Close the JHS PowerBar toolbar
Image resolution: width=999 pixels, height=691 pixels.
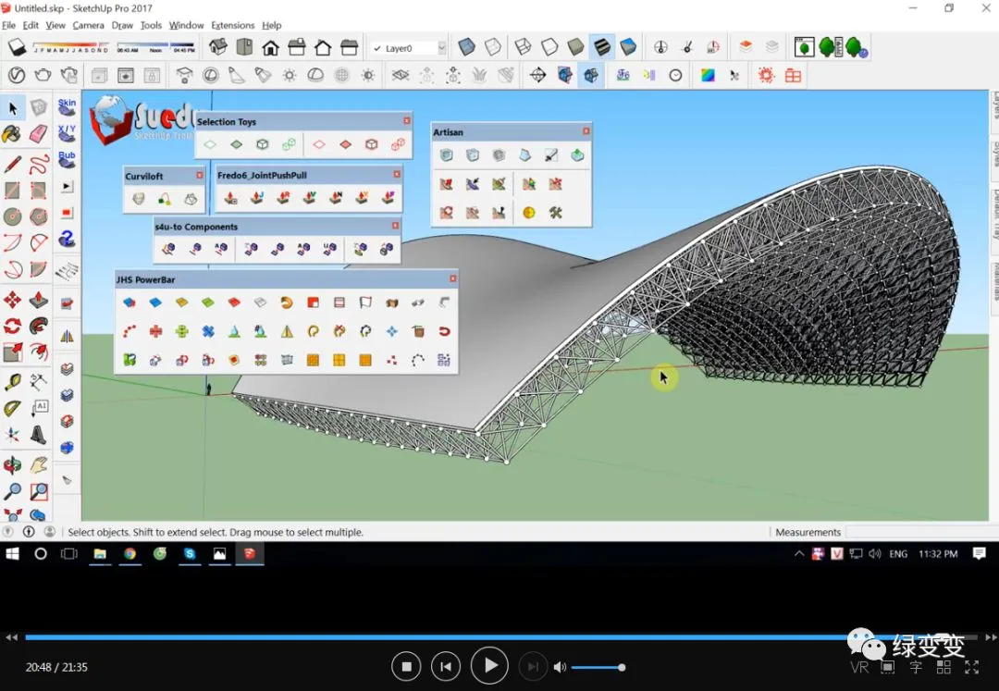[453, 278]
